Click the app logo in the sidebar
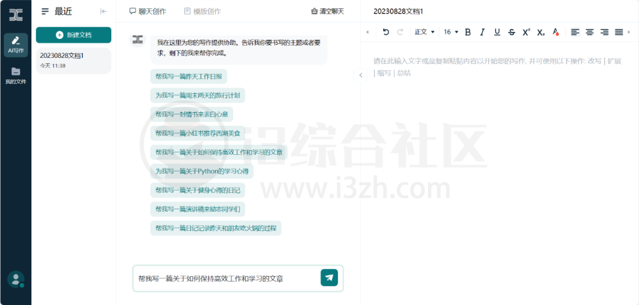Screen dimensions: 639x305 (x=16, y=15)
